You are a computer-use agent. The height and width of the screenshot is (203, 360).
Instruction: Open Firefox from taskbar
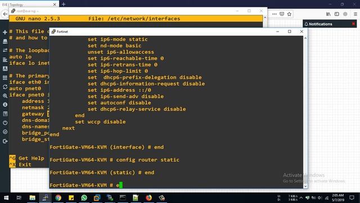148,198
